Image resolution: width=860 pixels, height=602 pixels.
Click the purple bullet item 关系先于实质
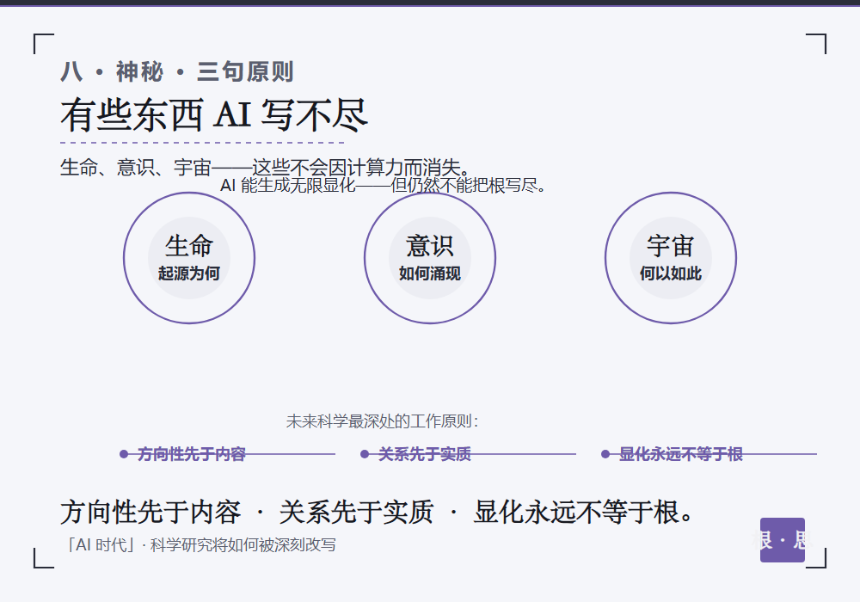click(425, 454)
